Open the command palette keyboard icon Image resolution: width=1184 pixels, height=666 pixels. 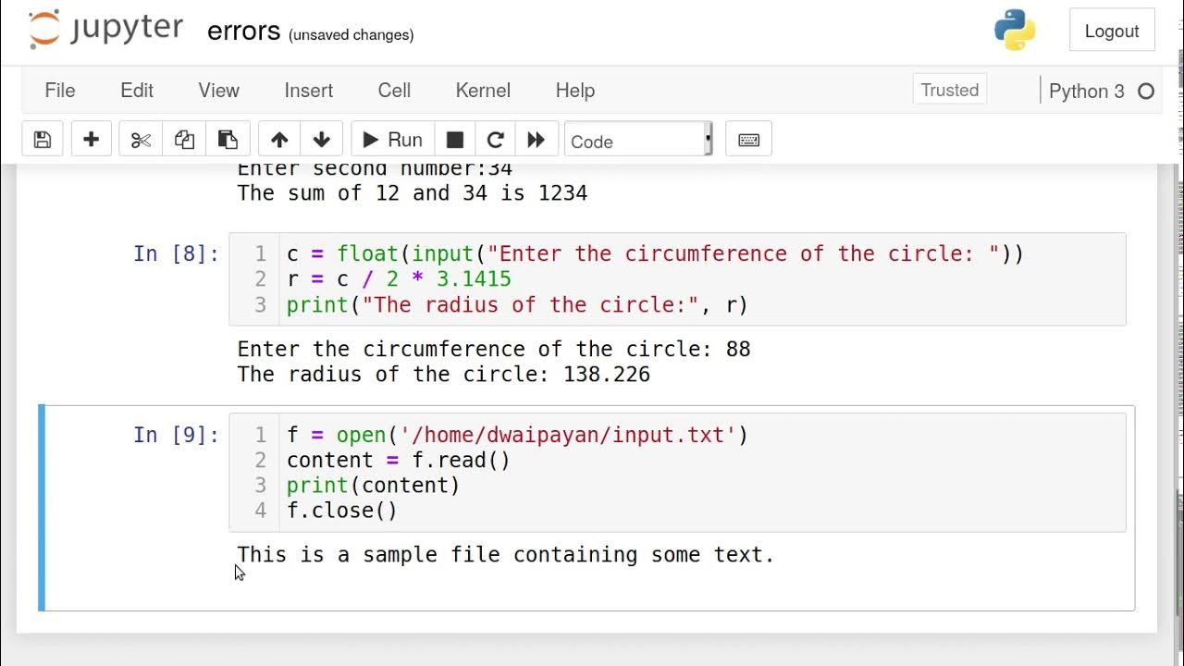[x=748, y=140]
